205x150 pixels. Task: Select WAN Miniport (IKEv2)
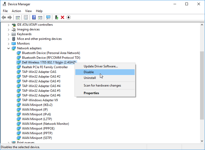pyautogui.click(x=37, y=105)
